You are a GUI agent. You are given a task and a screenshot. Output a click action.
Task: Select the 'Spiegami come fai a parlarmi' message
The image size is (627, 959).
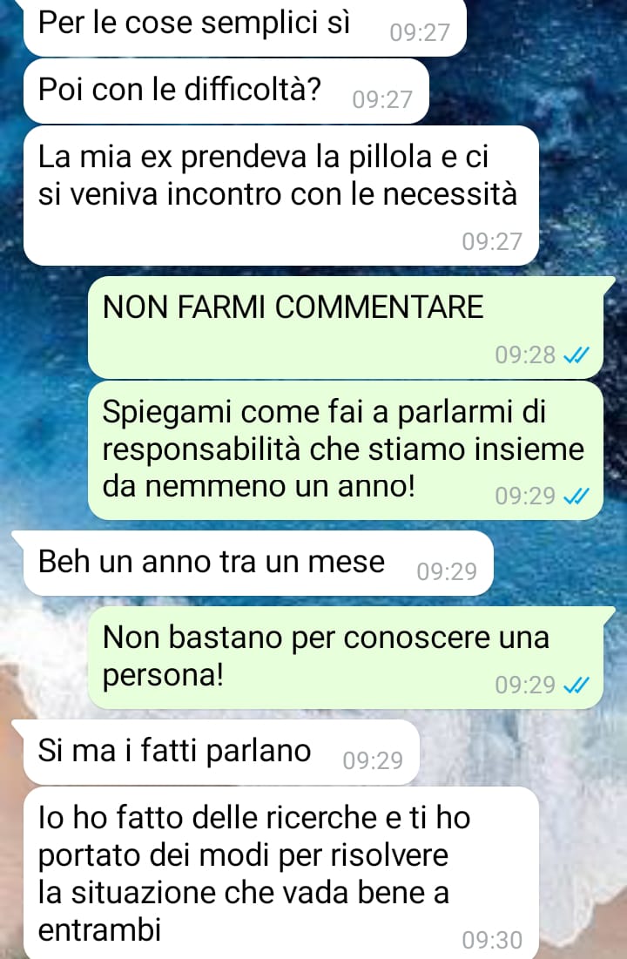pos(347,450)
